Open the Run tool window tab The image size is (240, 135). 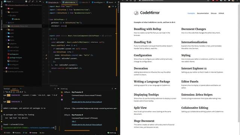point(42,133)
